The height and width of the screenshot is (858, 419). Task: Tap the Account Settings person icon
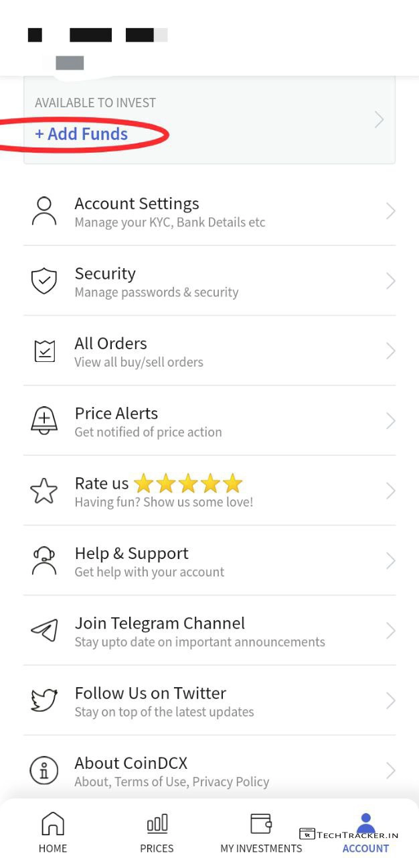(44, 211)
